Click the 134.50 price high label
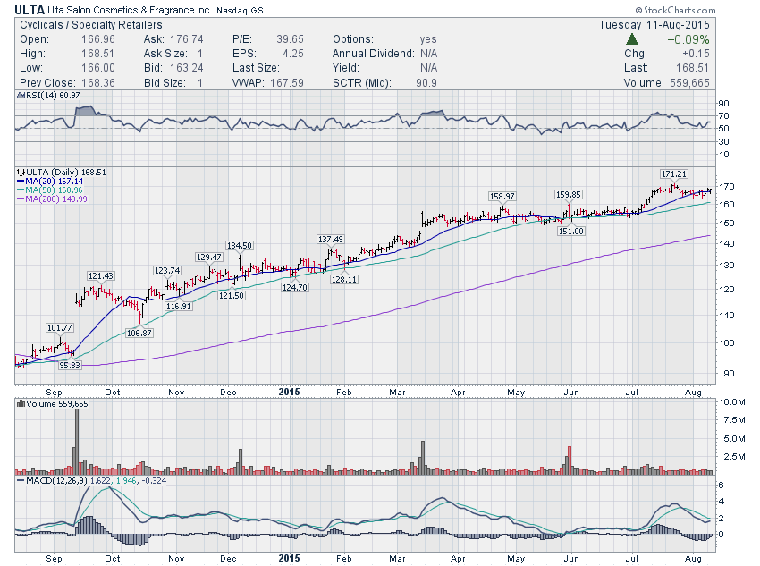The image size is (760, 566). [x=240, y=246]
